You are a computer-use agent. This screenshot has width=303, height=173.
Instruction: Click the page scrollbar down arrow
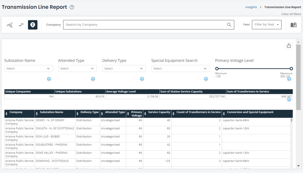298,166
